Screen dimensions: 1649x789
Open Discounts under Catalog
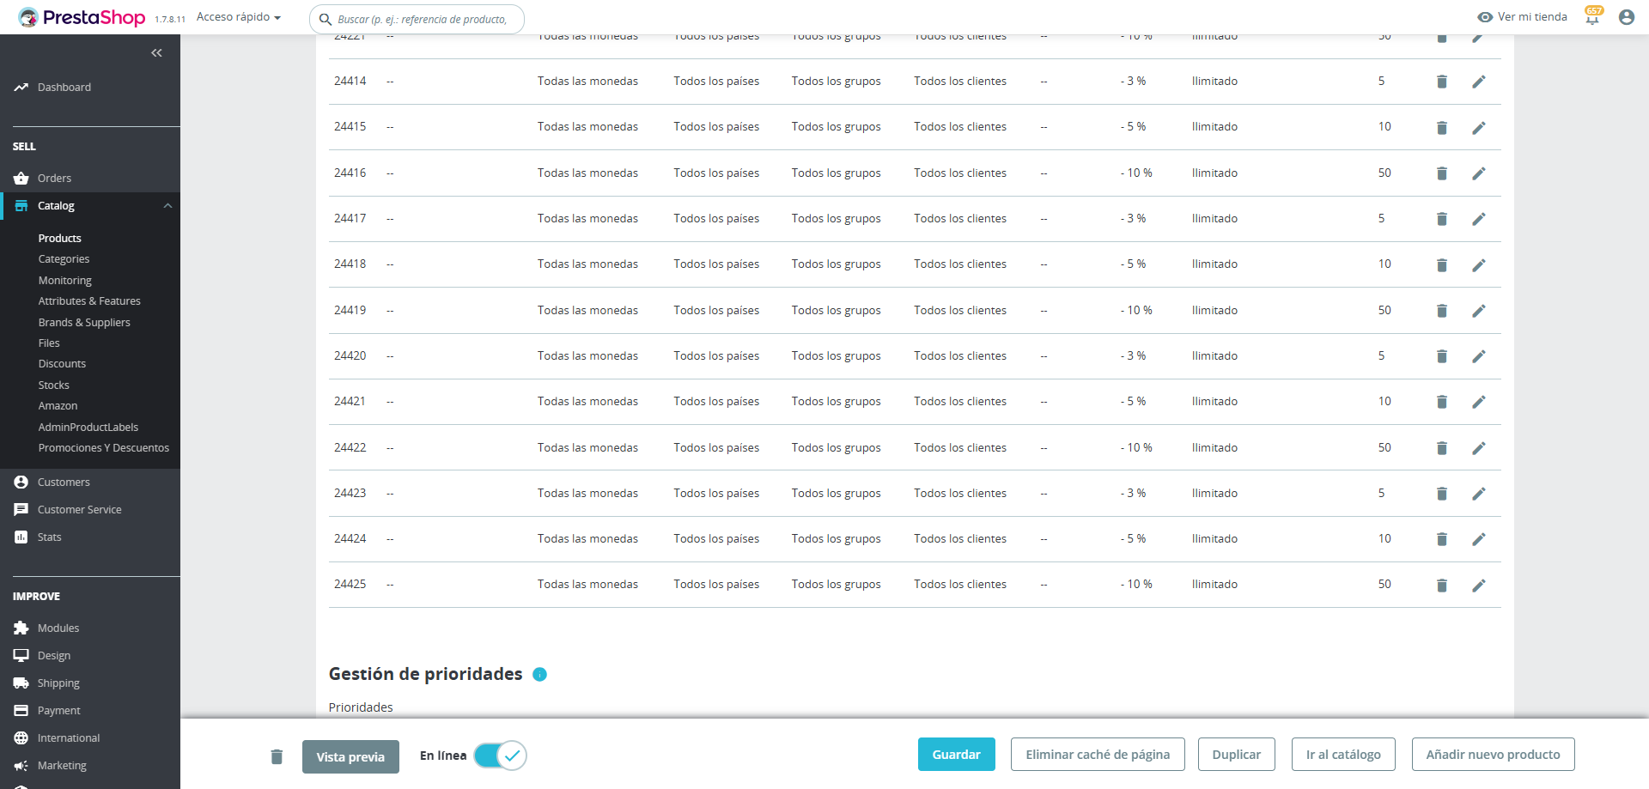(62, 364)
